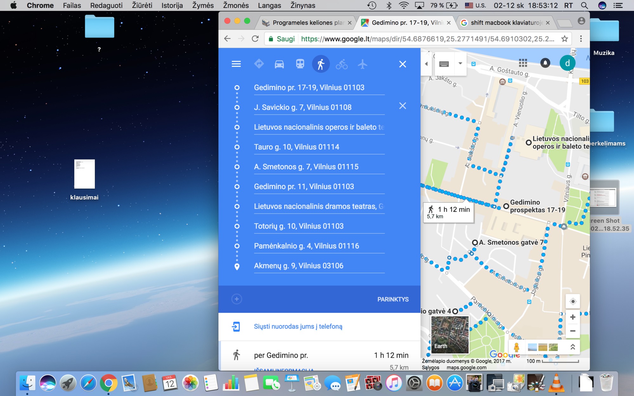Image resolution: width=634 pixels, height=396 pixels.
Task: Reload the page in Chrome
Action: point(255,39)
